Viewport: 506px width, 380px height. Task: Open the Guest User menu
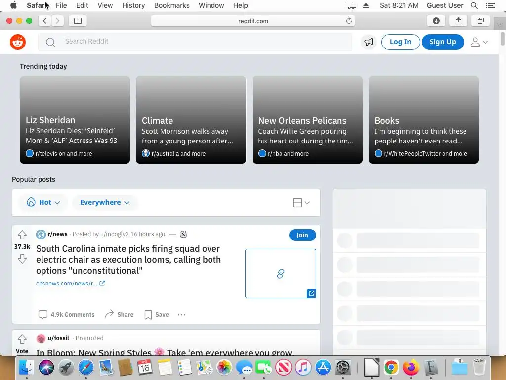[x=445, y=5]
